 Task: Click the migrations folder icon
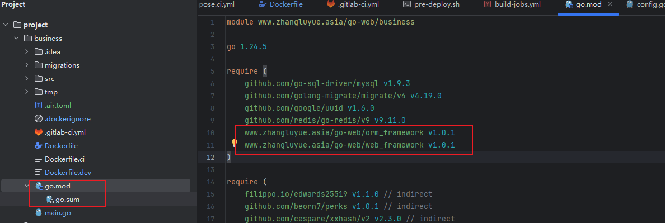click(39, 65)
